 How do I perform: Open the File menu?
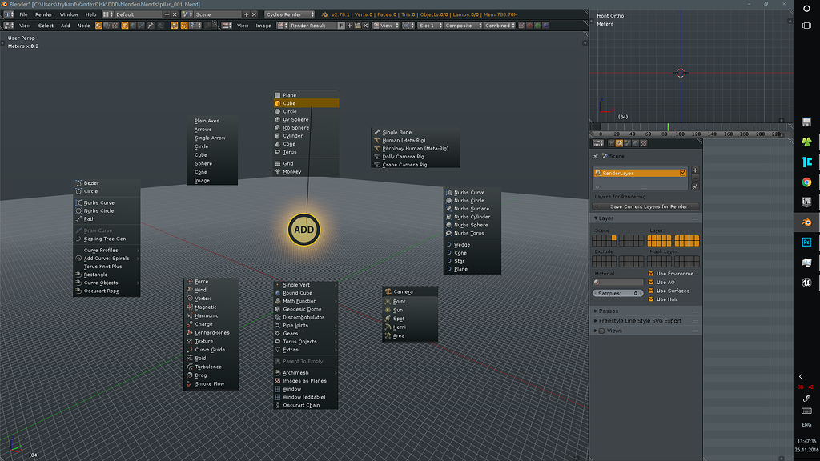[23, 14]
